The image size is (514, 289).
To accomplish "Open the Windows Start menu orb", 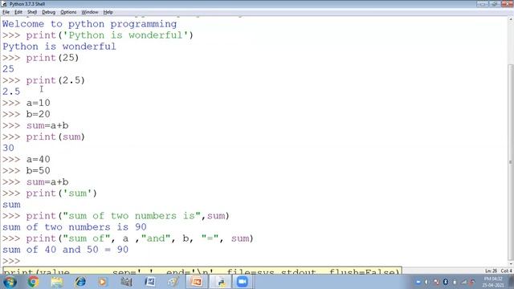I will coord(10,282).
